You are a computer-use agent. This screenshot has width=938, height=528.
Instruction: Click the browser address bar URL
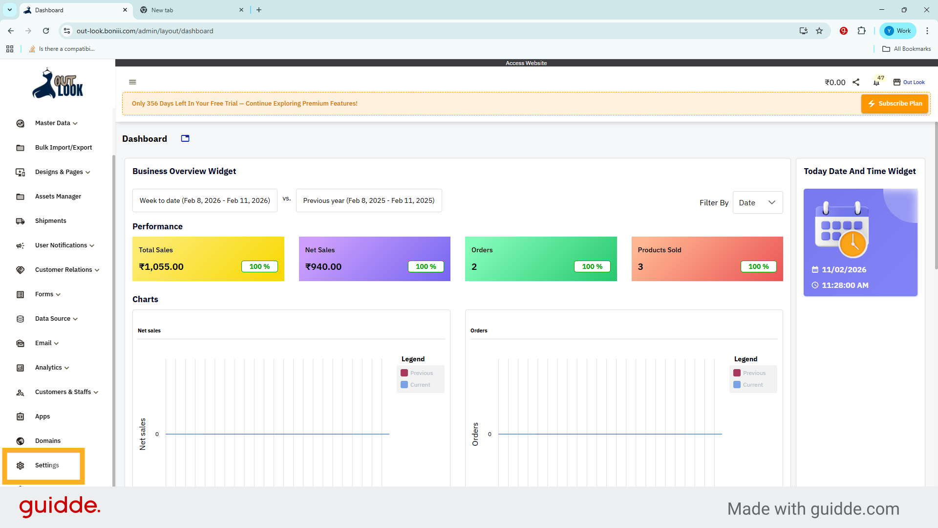coord(145,31)
